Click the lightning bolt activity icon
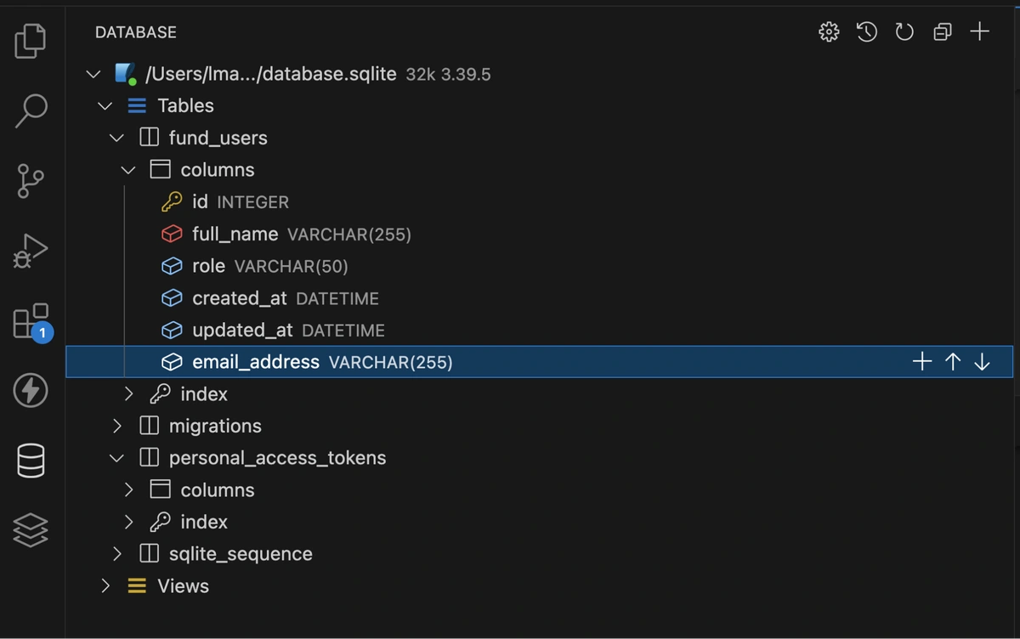This screenshot has height=639, width=1020. (31, 391)
